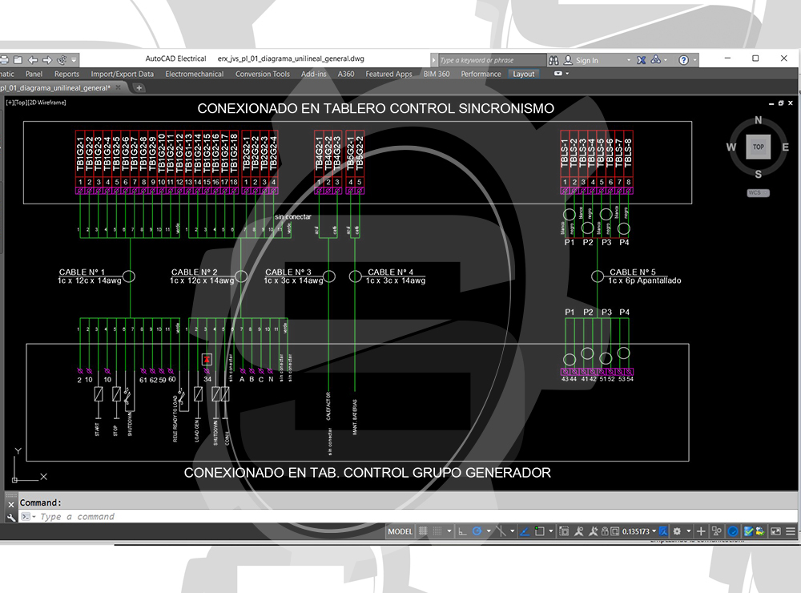Toggle Ortho mode in status bar
801x593 pixels.
(x=463, y=531)
